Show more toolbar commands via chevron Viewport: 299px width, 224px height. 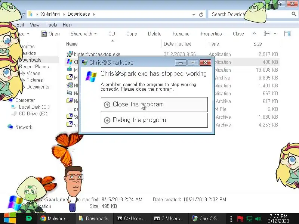click(x=254, y=34)
